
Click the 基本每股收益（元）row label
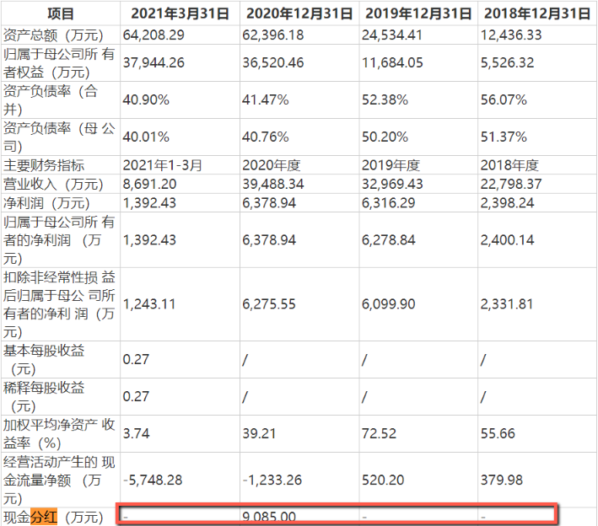click(x=44, y=360)
